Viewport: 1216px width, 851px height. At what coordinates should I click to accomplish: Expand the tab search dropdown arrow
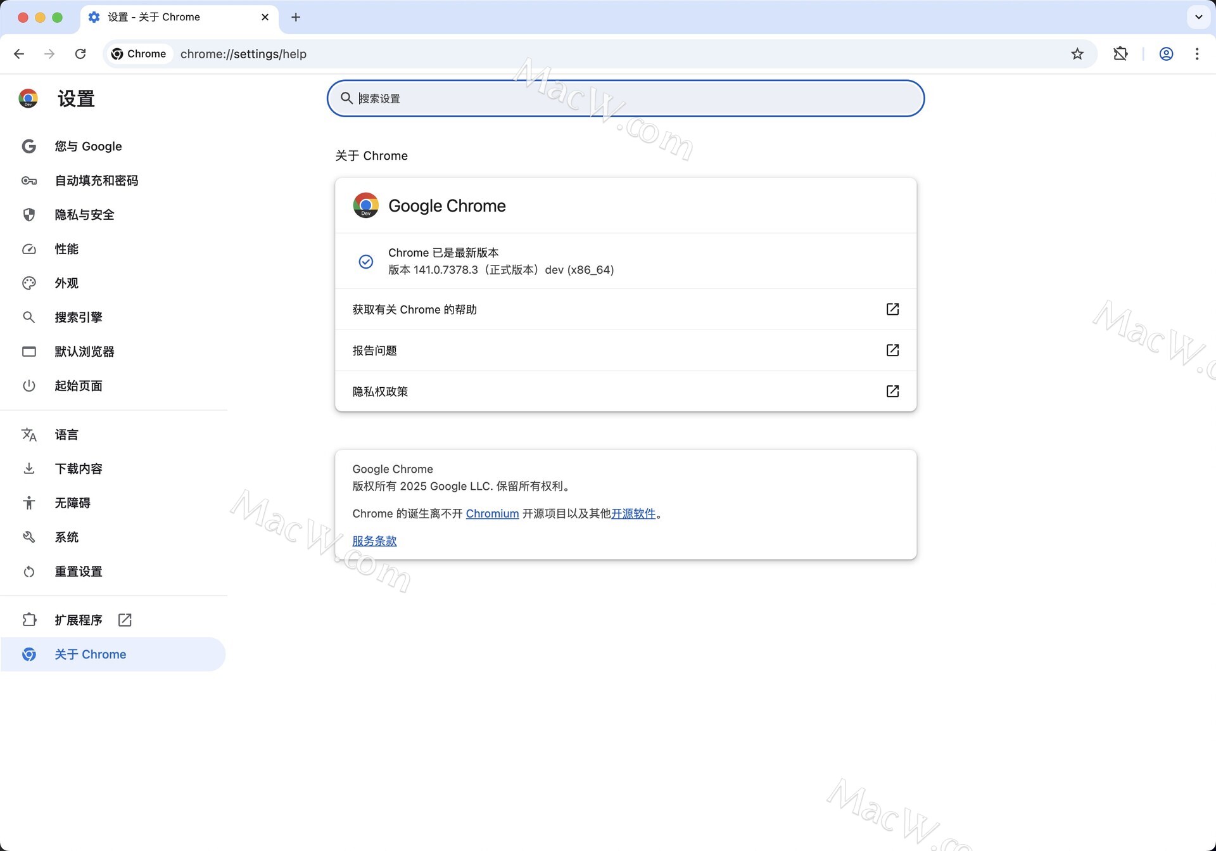pyautogui.click(x=1198, y=17)
